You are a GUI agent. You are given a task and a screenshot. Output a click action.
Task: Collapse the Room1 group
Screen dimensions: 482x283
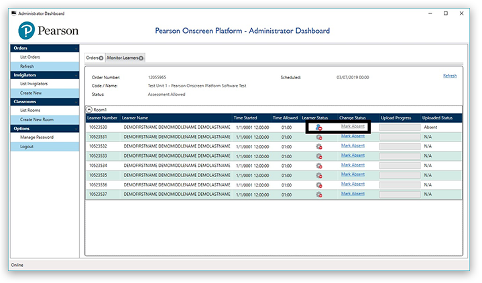90,109
